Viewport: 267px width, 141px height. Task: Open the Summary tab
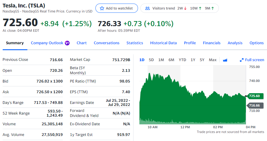15,43
